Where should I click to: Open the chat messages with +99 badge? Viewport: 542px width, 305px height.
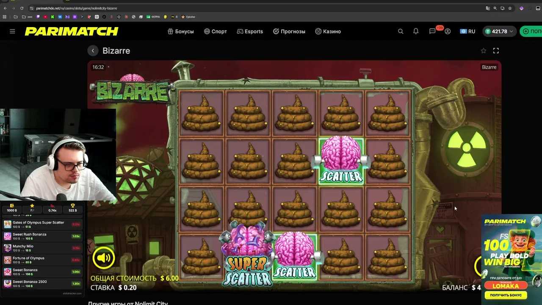[x=433, y=31]
